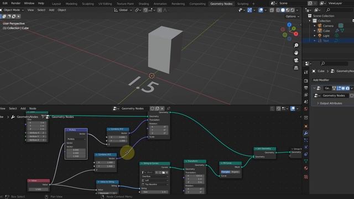The height and width of the screenshot is (199, 354).
Task: Open the Object Constraints tab icon
Action: point(306,154)
